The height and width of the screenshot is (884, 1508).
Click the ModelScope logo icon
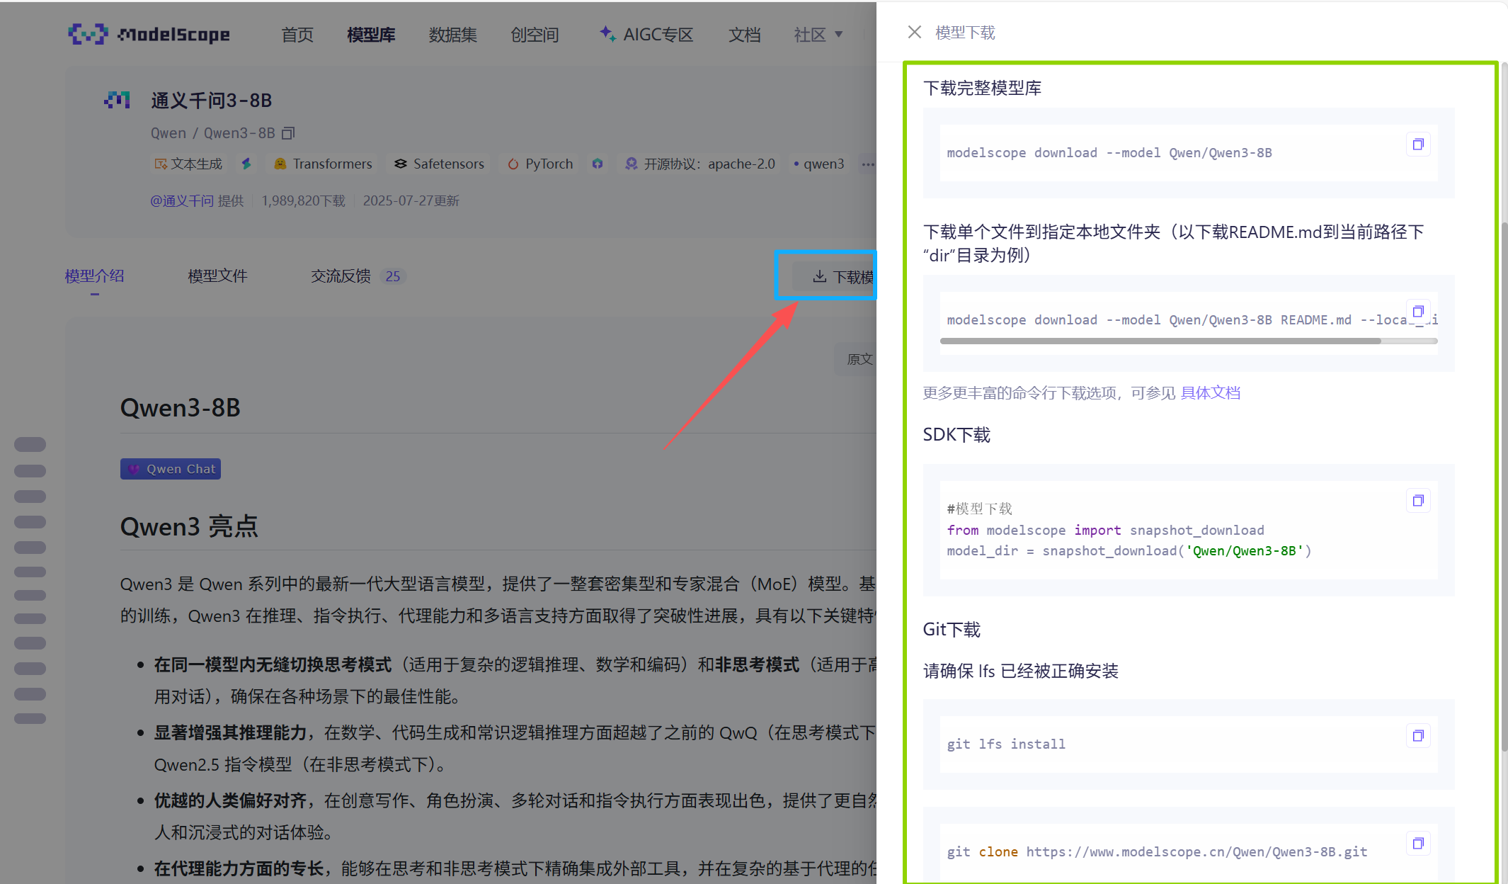[x=87, y=33]
